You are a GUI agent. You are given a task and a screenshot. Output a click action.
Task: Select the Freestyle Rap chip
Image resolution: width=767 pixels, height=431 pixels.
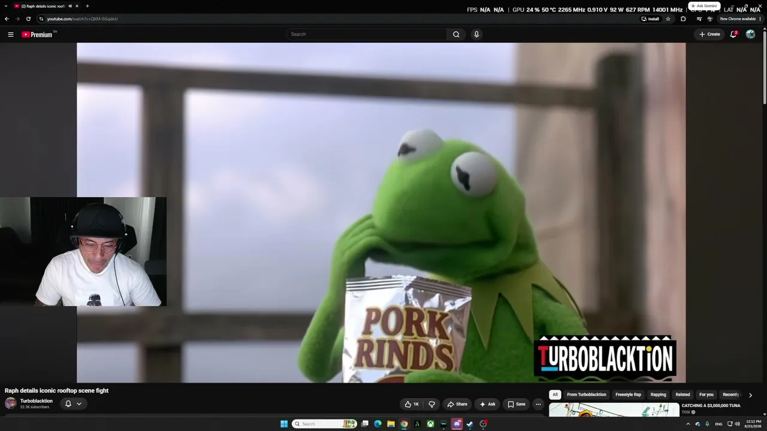pos(628,395)
